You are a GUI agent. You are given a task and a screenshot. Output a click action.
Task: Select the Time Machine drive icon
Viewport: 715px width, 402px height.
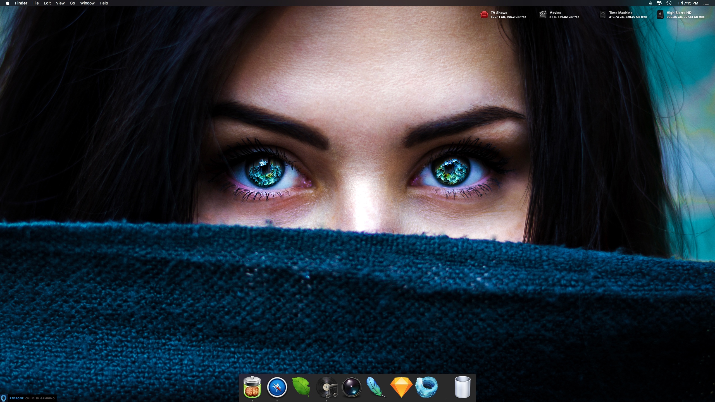[x=603, y=15]
